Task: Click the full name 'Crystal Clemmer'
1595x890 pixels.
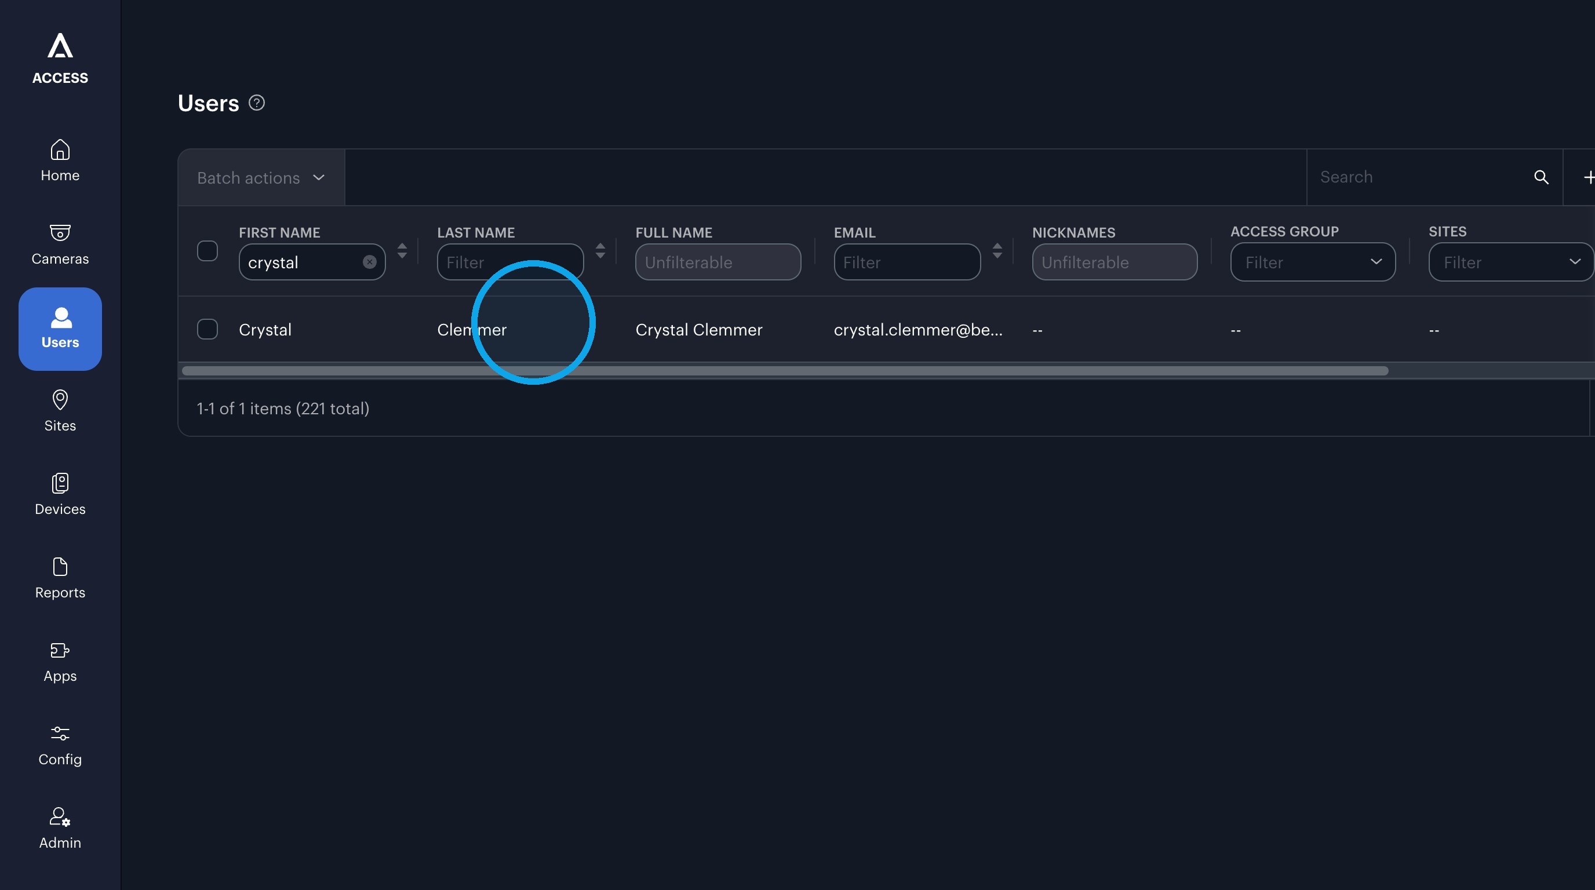Action: coord(699,330)
